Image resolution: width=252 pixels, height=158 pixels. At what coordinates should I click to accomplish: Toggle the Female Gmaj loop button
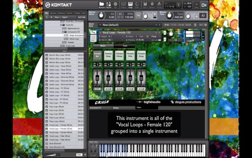pyautogui.click(x=141, y=55)
